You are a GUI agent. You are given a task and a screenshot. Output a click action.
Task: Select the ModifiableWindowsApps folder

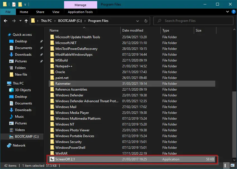coord(132,54)
